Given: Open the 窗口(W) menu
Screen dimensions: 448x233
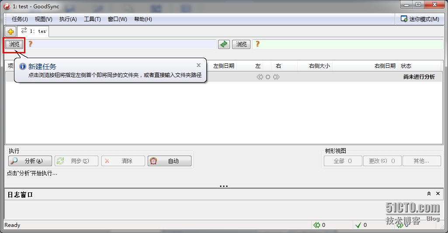Looking at the screenshot, I should 118,19.
